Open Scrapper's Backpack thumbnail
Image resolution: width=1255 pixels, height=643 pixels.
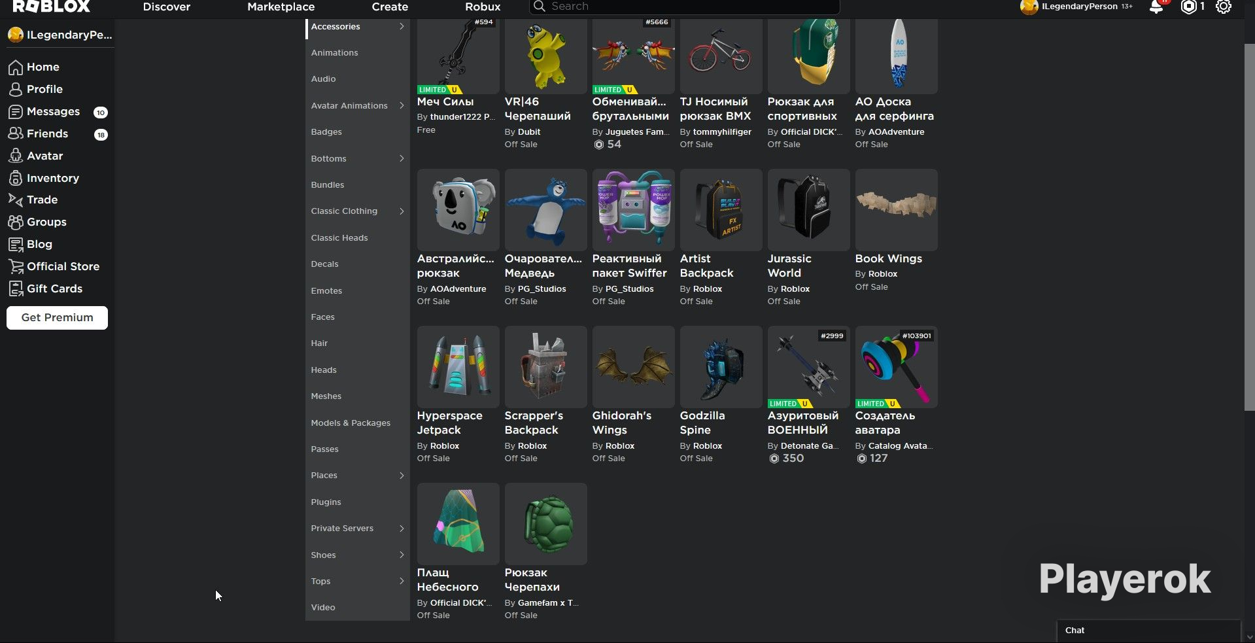pos(545,367)
